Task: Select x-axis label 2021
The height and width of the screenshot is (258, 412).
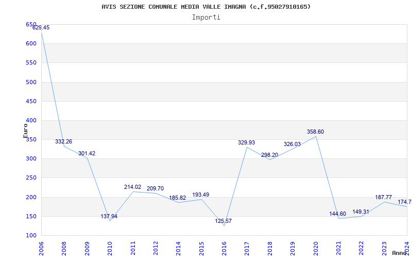Action: click(338, 248)
